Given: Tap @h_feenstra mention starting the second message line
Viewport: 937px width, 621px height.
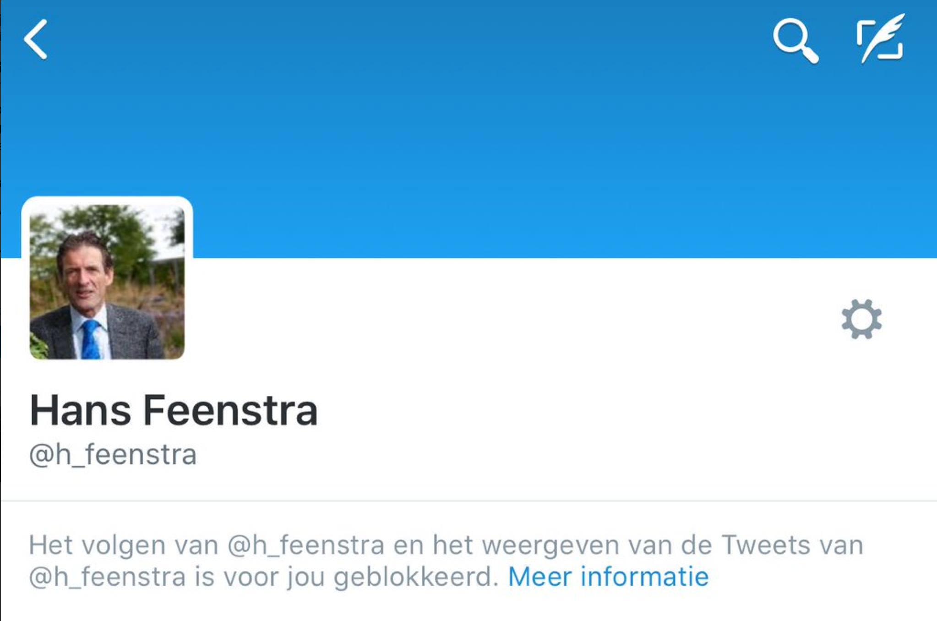Looking at the screenshot, I should (108, 577).
